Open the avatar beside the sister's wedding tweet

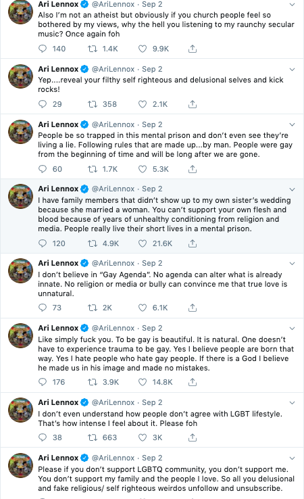point(21,196)
